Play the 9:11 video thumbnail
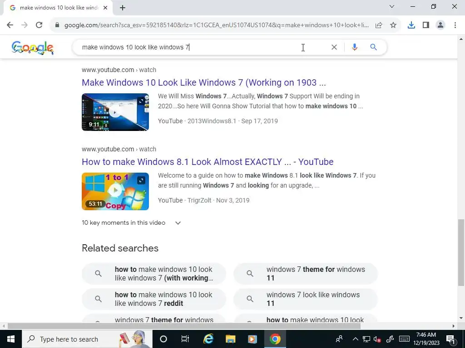This screenshot has height=348, width=465. point(115,112)
